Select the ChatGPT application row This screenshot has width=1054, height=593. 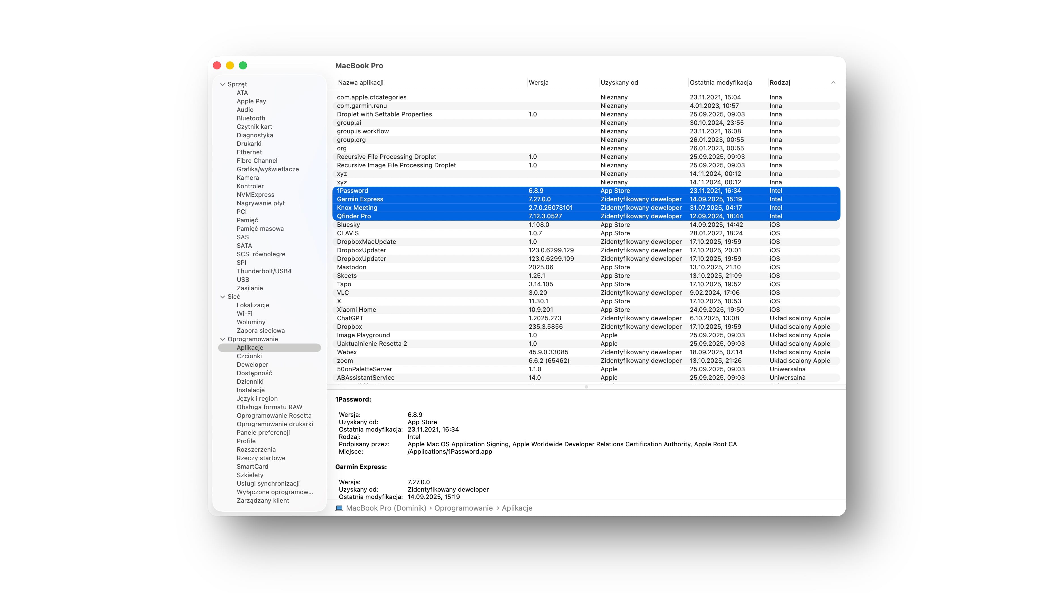tap(350, 318)
